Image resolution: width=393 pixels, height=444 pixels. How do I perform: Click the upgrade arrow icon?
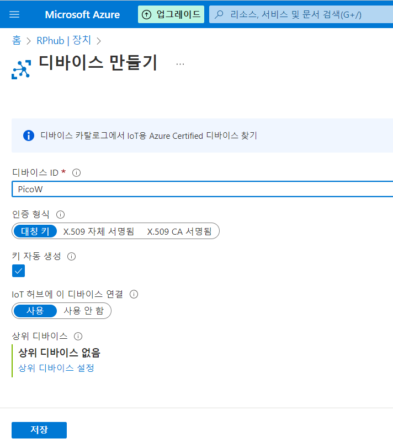click(x=146, y=14)
